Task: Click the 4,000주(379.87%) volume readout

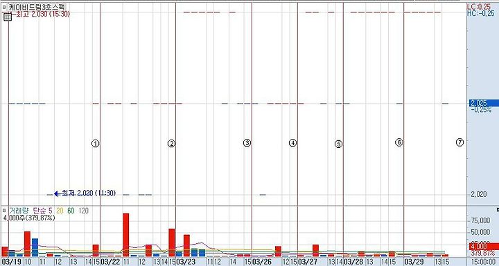Action: click(29, 218)
